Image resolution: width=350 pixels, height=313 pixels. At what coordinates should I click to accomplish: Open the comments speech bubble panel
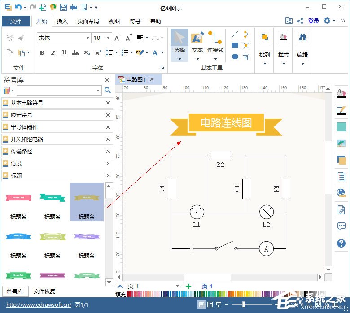341,226
